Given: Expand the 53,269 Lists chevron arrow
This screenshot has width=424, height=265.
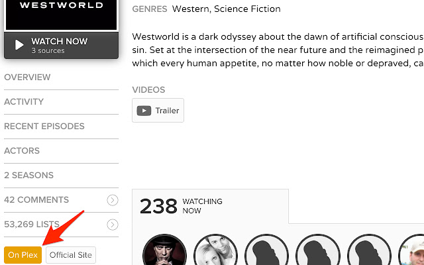Looking at the screenshot, I should coord(113,225).
